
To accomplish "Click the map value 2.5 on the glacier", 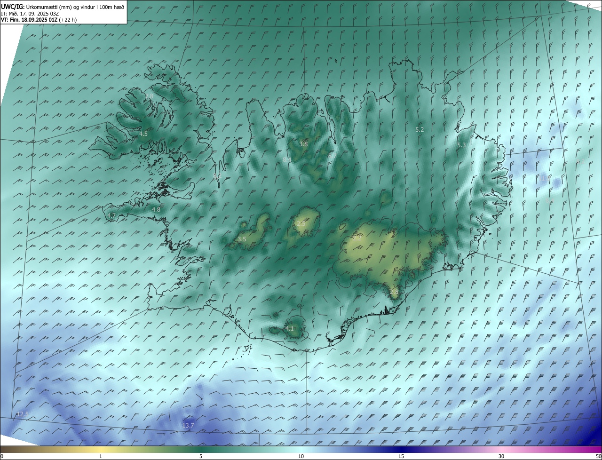I will (x=301, y=223).
